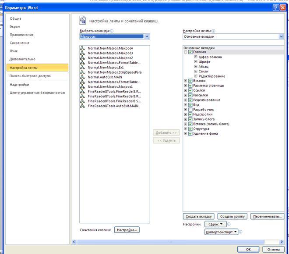Toggle the Ссылки checkbox
Viewport: 289px width, 254px height.
[x=190, y=90]
